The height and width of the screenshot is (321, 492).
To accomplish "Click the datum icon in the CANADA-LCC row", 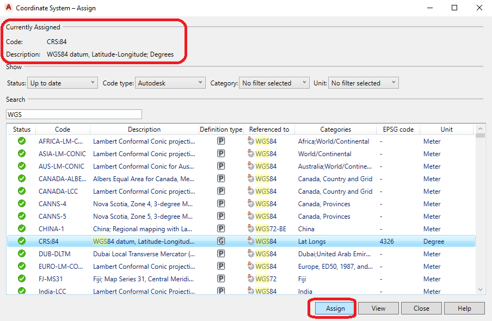I will 251,191.
